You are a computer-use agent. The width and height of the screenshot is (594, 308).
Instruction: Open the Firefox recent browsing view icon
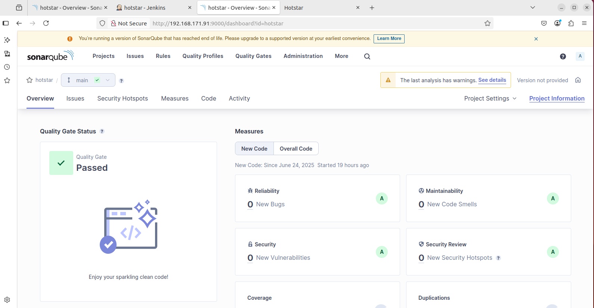19,7
